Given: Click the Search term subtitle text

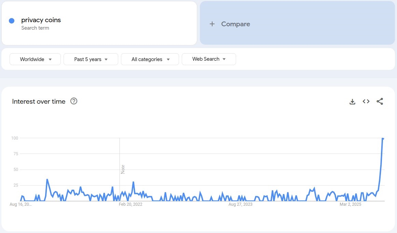Looking at the screenshot, I should [x=35, y=28].
